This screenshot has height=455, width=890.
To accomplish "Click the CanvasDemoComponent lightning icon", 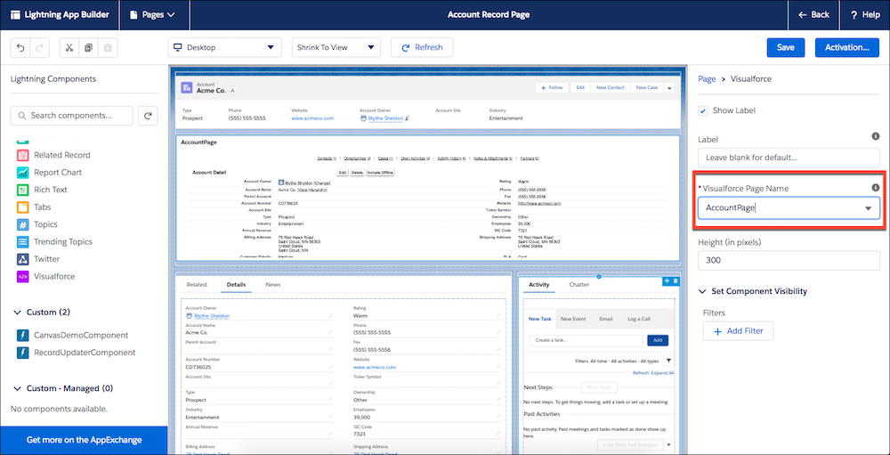I will 23,335.
